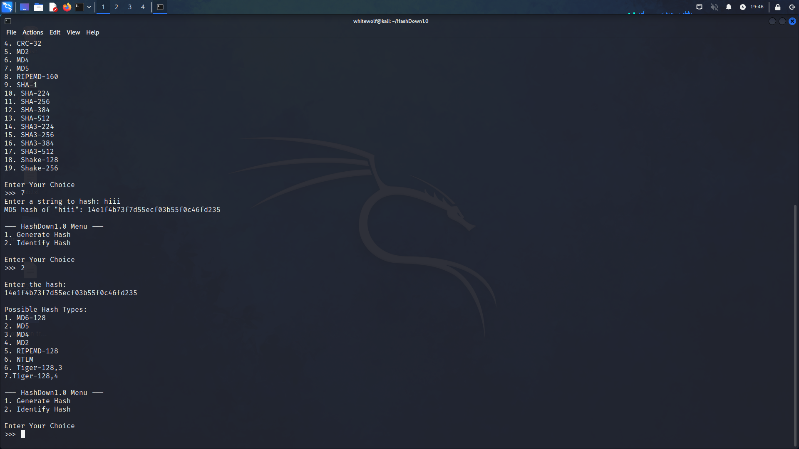Open the Actions menu

pos(32,32)
